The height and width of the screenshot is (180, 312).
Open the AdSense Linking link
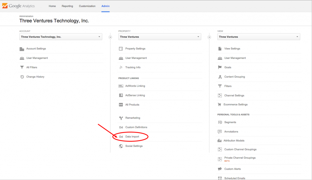pos(135,95)
